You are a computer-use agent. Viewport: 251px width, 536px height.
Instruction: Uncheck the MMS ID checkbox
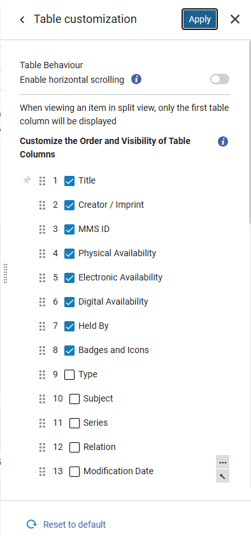tap(69, 229)
